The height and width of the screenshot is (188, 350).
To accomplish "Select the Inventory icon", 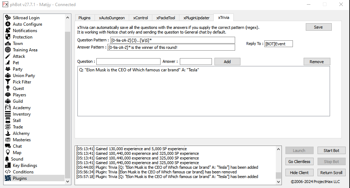I will point(7,114).
